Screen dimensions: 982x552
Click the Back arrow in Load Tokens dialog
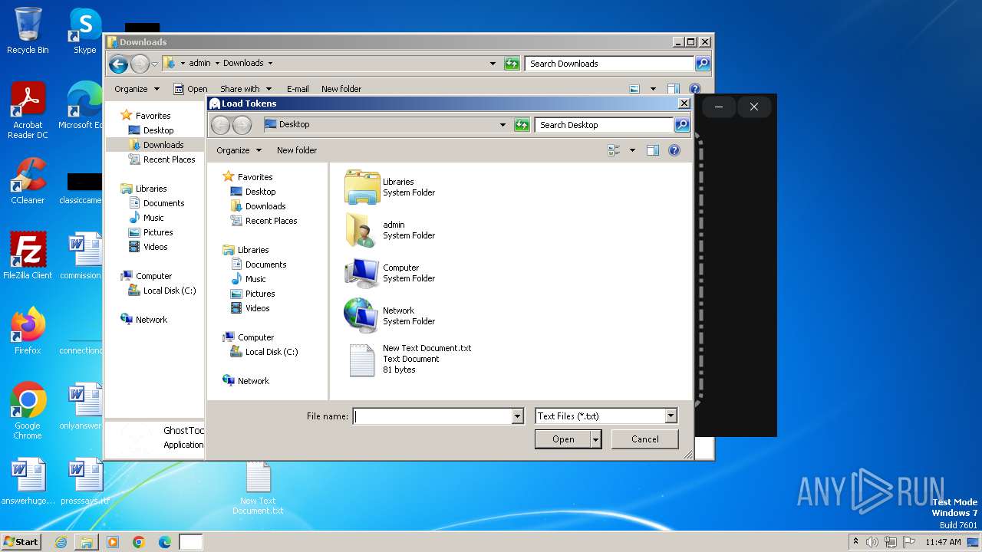221,125
